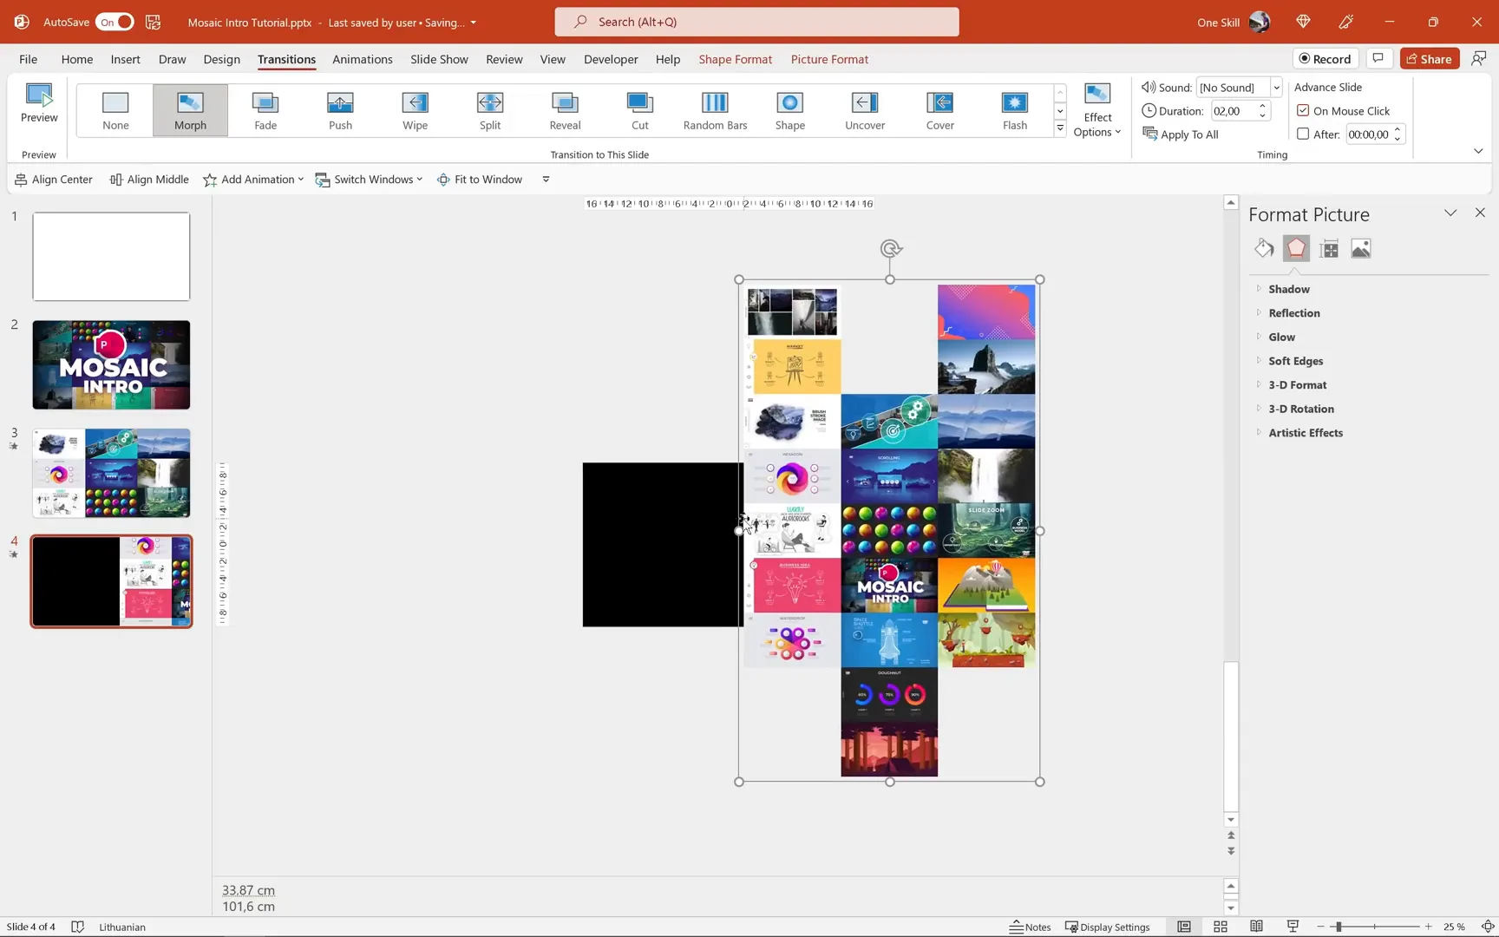This screenshot has width=1499, height=937.
Task: Fit slide to current window icon
Action: 1488,927
